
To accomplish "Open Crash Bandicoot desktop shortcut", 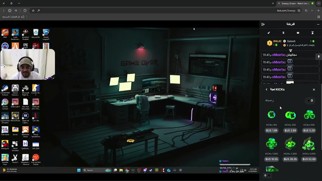I will point(15,34).
